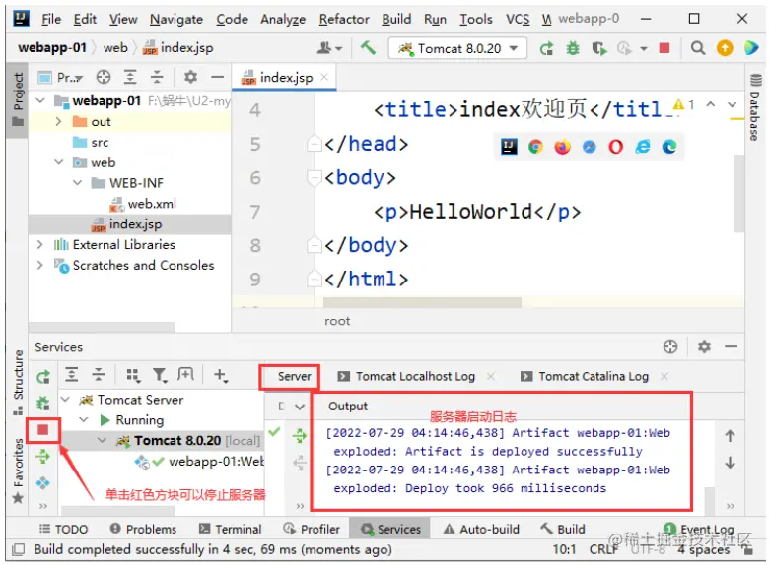
Task: Switch to the Server tab
Action: click(x=294, y=377)
